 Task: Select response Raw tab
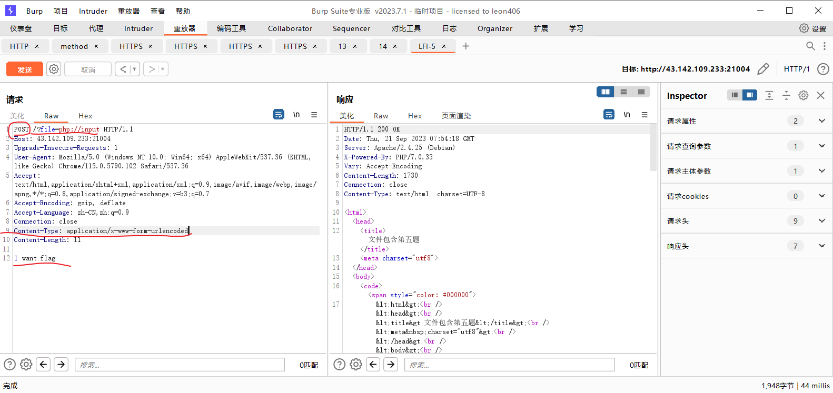(x=381, y=116)
